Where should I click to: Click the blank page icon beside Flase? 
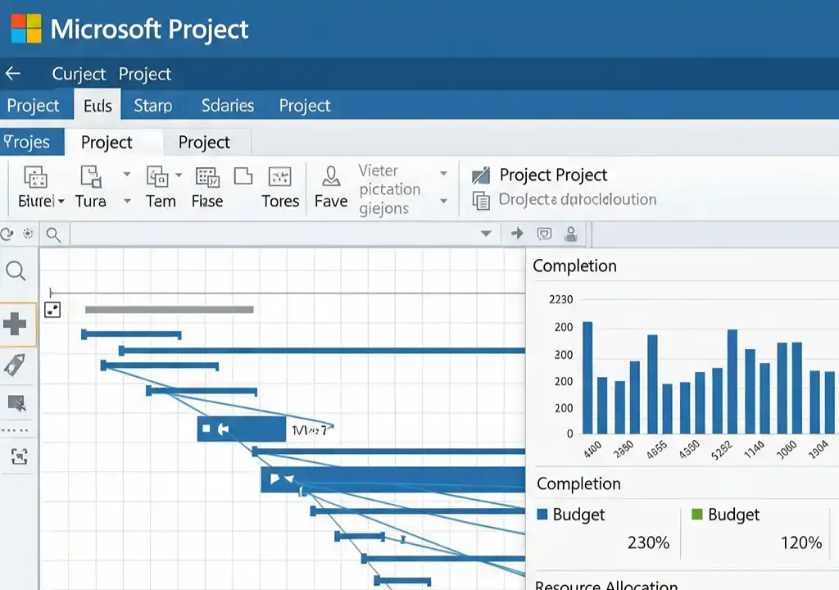point(243,175)
